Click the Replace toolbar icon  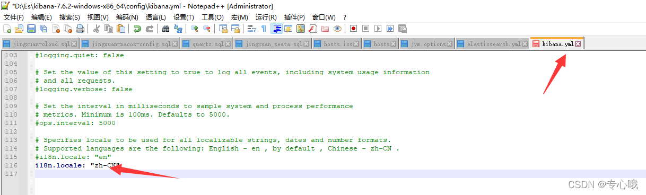tap(178, 29)
